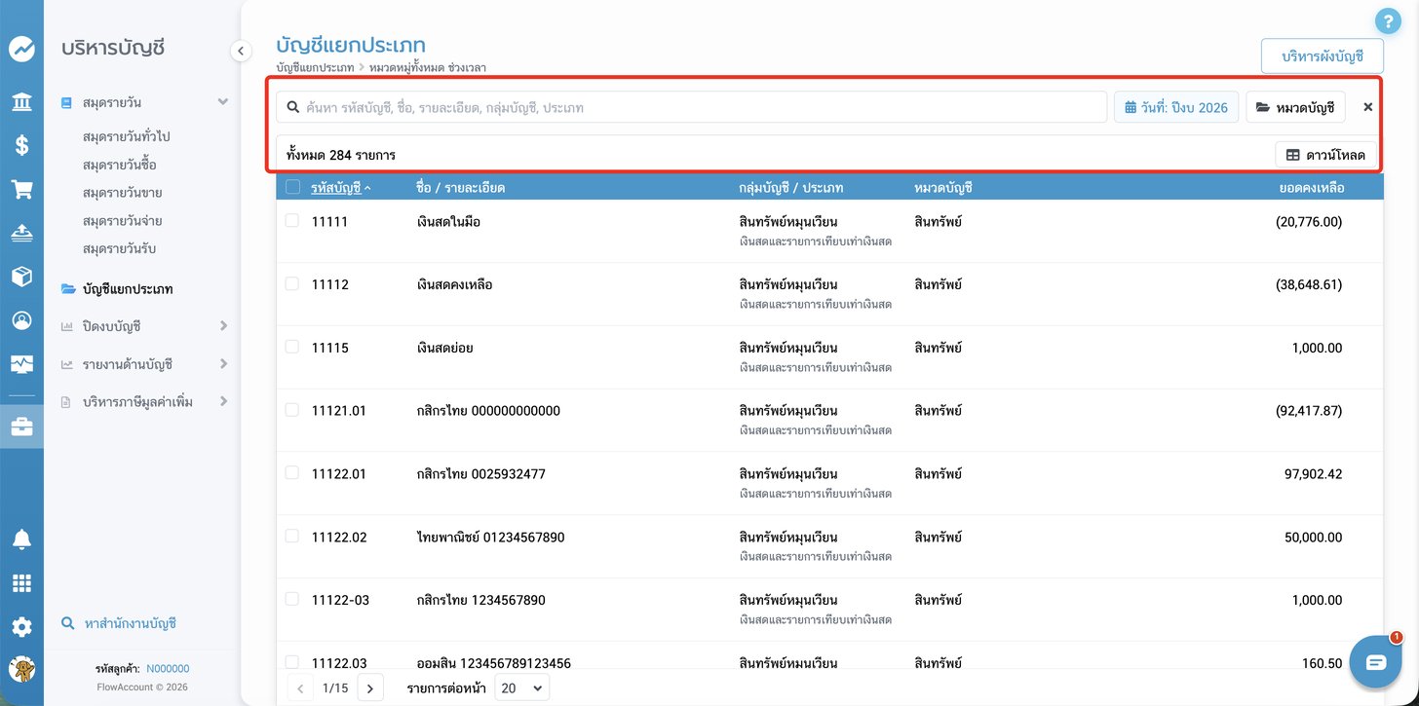Select the briefcase accounting icon
The height and width of the screenshot is (706, 1419).
tap(21, 427)
